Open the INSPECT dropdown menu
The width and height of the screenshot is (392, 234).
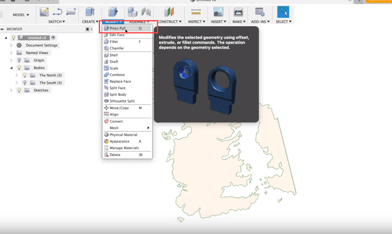pos(196,22)
